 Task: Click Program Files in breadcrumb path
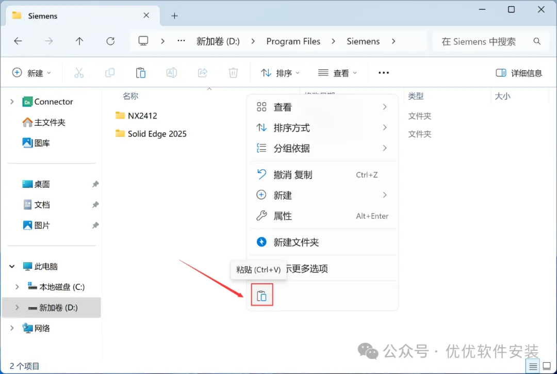293,41
